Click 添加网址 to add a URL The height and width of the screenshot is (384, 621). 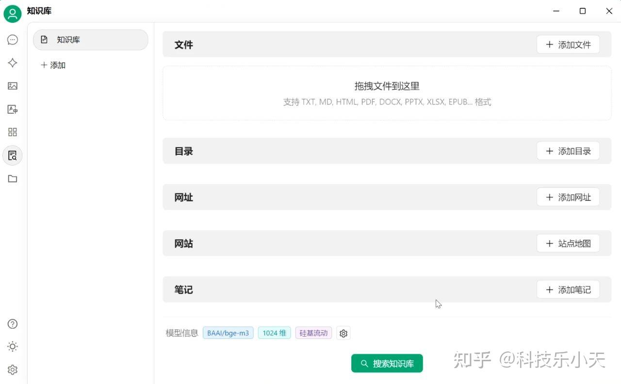pyautogui.click(x=568, y=197)
